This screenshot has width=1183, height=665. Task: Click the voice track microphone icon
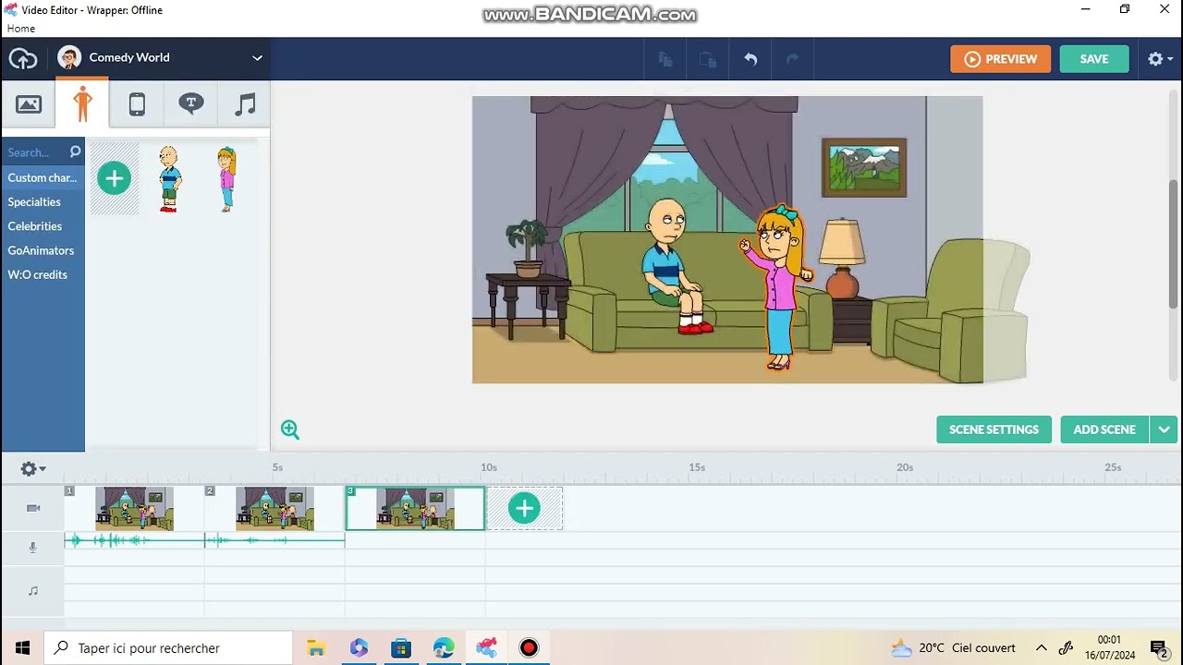(x=33, y=548)
